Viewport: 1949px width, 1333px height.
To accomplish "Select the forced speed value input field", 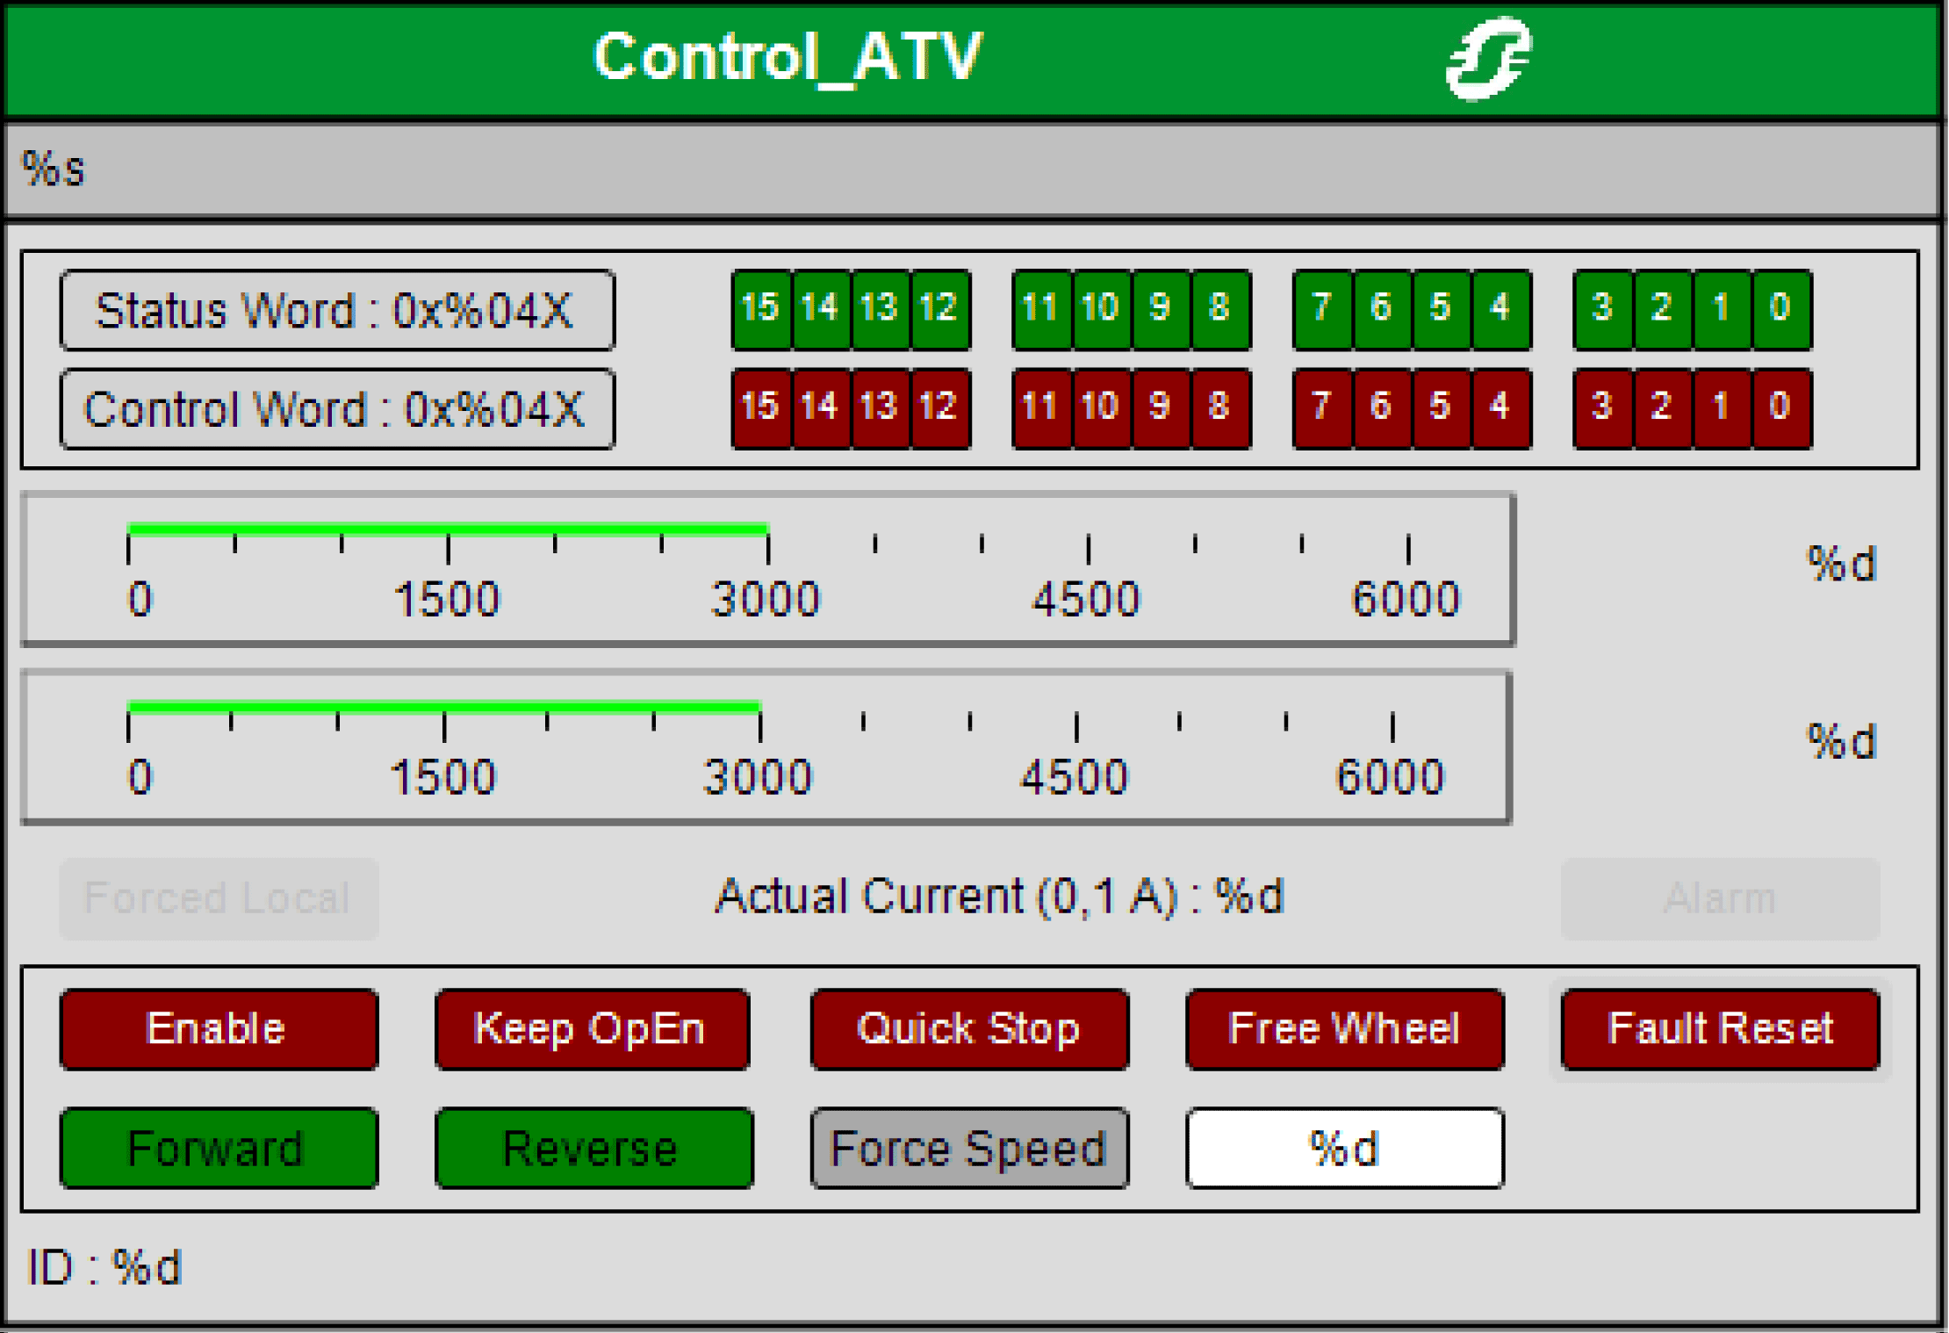I will point(1344,1149).
